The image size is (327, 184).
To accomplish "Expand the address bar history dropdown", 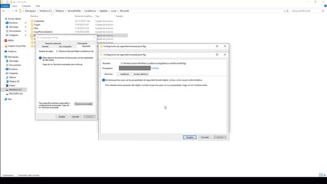I will (285, 11).
